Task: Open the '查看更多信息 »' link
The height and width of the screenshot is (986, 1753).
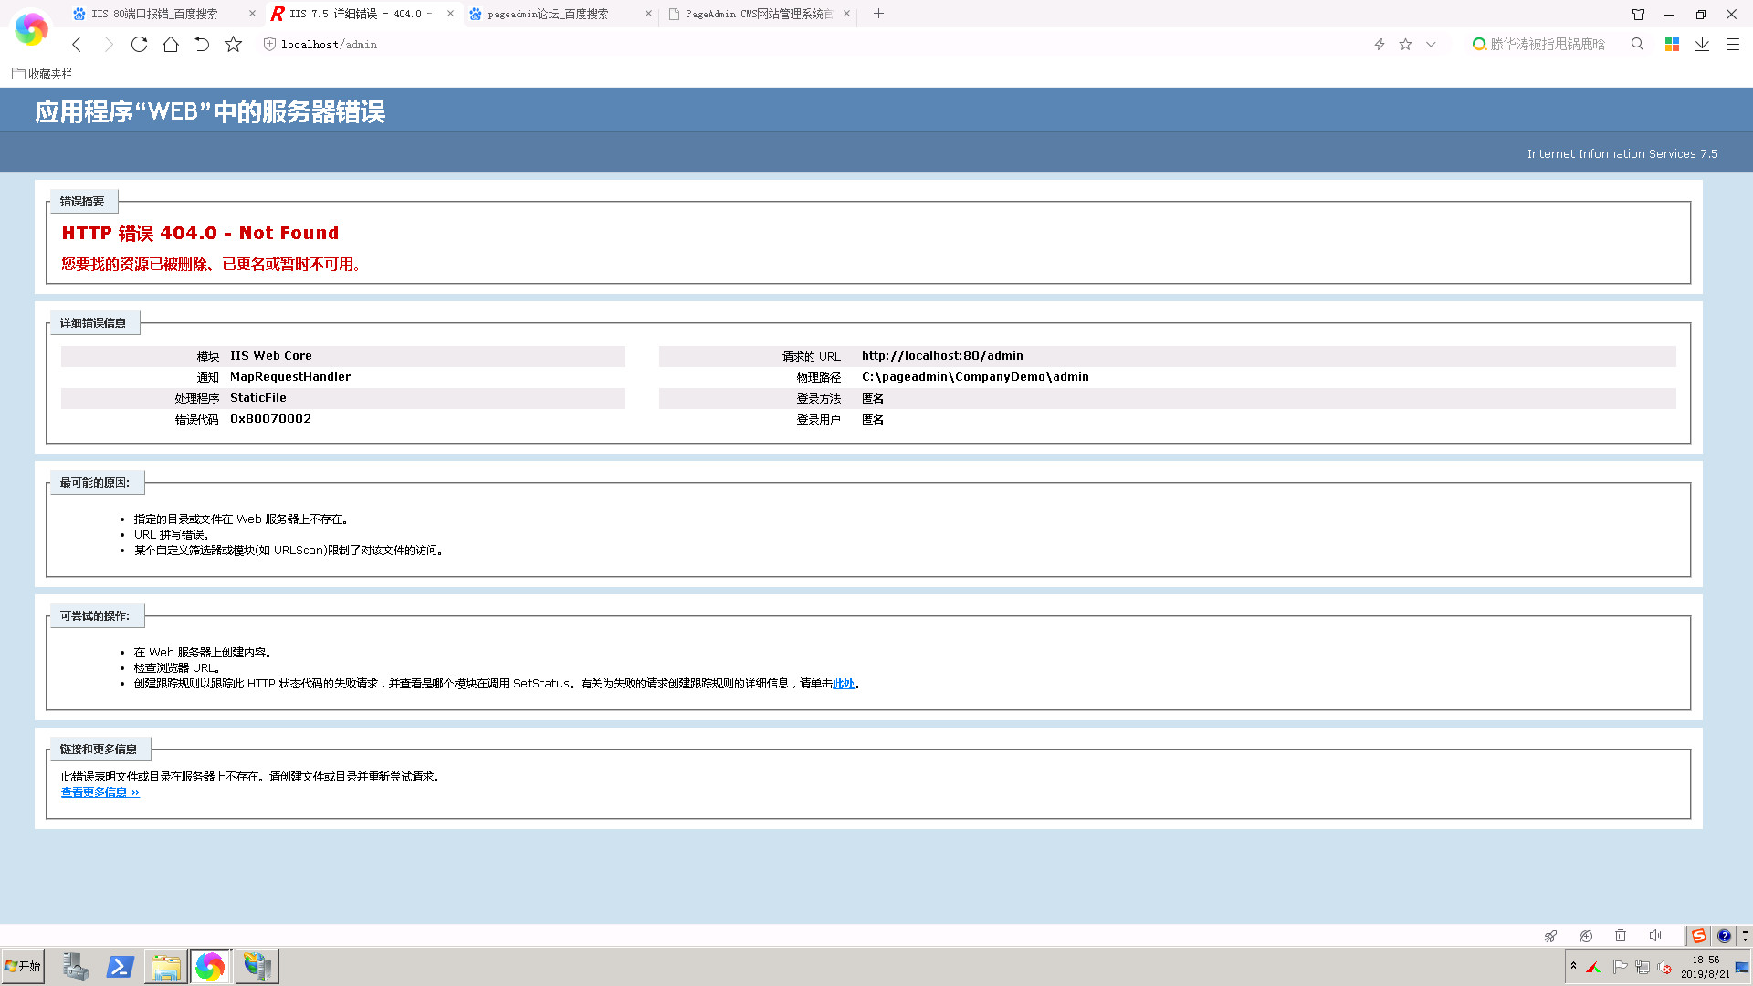Action: [100, 792]
